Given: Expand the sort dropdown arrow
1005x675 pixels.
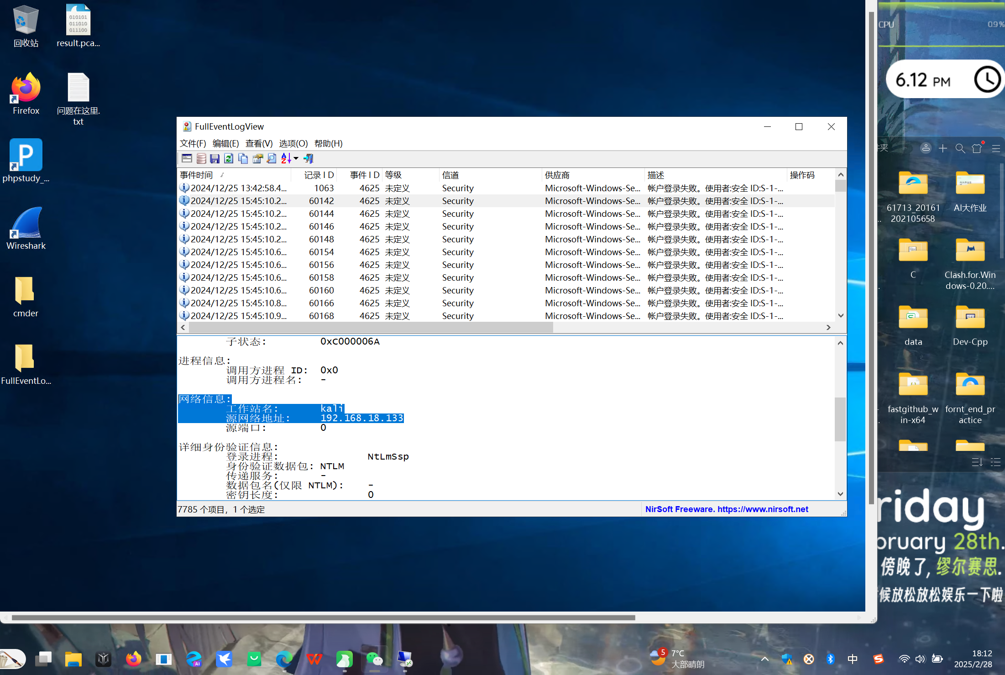Looking at the screenshot, I should 296,158.
